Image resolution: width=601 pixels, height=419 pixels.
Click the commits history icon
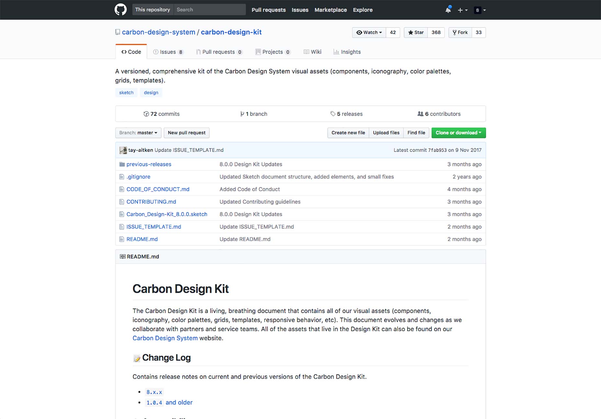click(146, 114)
